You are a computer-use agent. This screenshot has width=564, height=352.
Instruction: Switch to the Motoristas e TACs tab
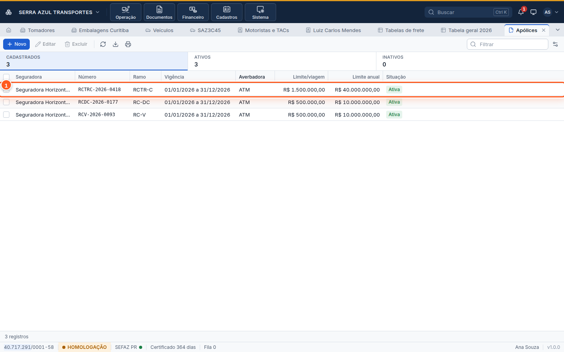264,30
